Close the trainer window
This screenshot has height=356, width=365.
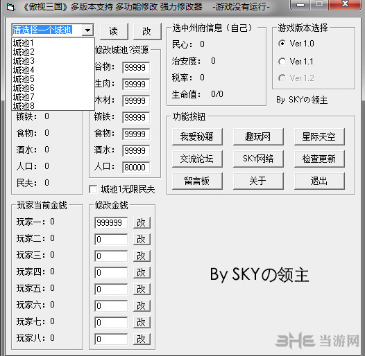[345, 5]
